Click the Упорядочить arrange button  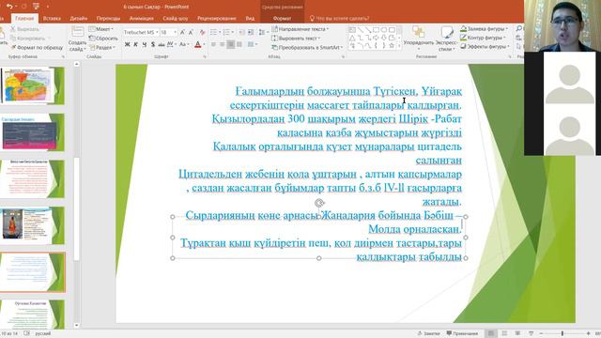419,38
